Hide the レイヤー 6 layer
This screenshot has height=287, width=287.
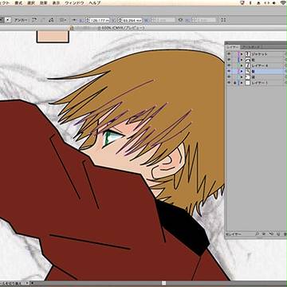(229, 65)
